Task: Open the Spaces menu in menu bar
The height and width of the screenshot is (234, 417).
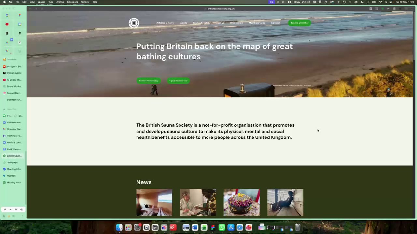Action: (41, 2)
